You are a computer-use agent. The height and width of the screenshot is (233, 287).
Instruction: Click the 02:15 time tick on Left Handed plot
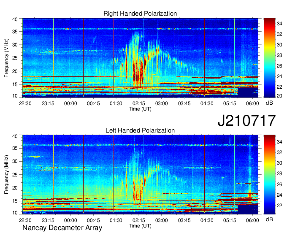139,220
